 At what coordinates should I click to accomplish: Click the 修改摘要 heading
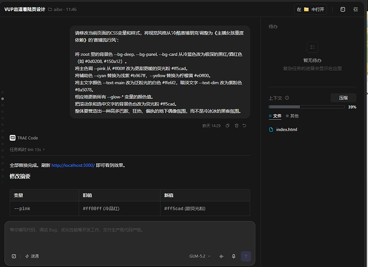click(x=20, y=176)
